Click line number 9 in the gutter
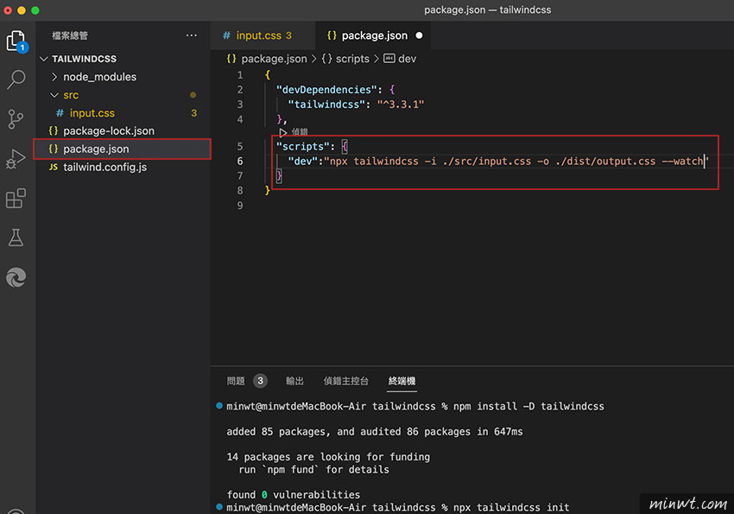The height and width of the screenshot is (514, 734). click(x=240, y=205)
